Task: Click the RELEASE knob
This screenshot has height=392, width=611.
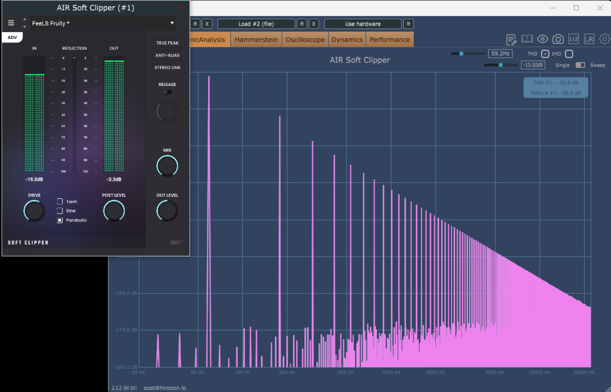Action: (x=167, y=112)
